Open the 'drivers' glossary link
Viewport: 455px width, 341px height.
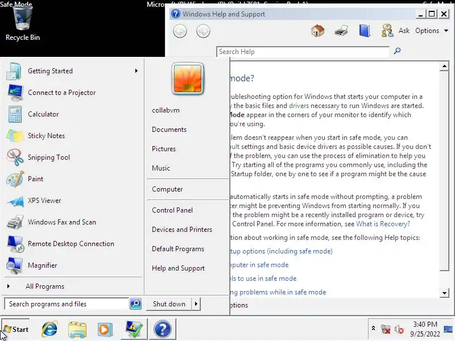point(299,106)
